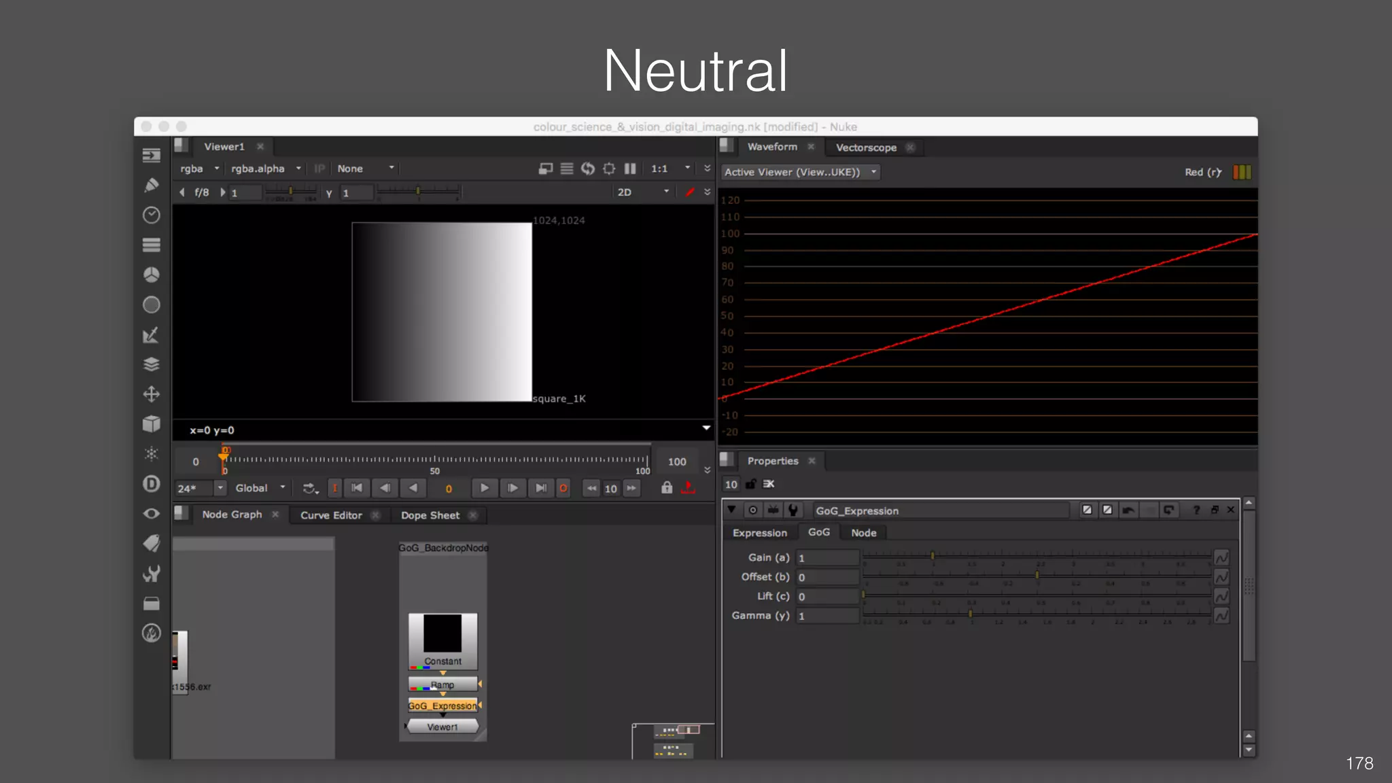The image size is (1392, 783).
Task: Click the play forward button
Action: (484, 488)
